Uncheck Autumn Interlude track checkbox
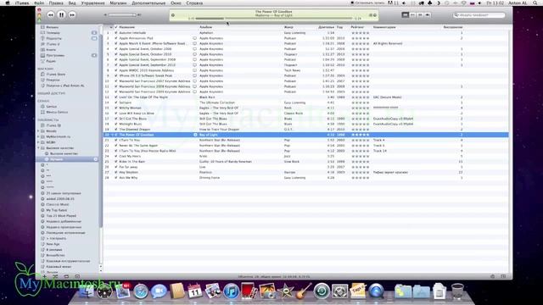 tap(115, 33)
